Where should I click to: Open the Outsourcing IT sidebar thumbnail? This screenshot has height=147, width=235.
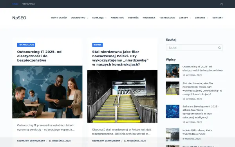(x=172, y=71)
